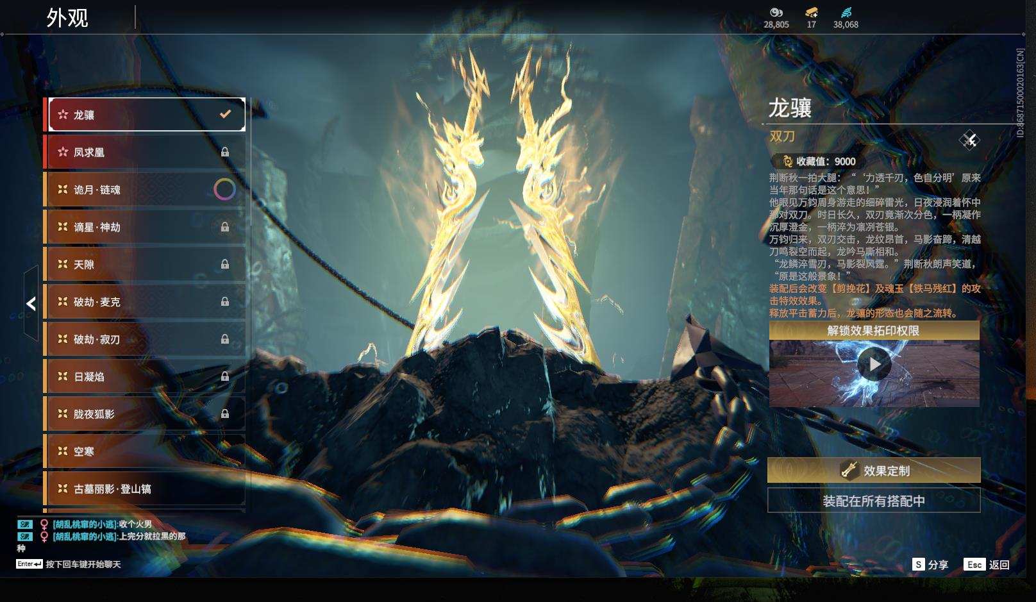Click the colorful ring icon on 诡月·链魂
Image resolution: width=1036 pixels, height=602 pixels.
coord(224,189)
